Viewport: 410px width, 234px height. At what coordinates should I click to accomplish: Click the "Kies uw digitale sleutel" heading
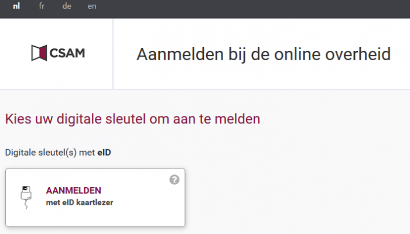coord(132,119)
